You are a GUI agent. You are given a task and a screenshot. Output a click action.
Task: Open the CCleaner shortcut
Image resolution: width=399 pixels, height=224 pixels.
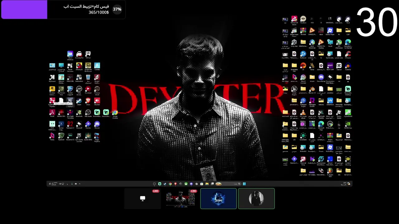348,55
